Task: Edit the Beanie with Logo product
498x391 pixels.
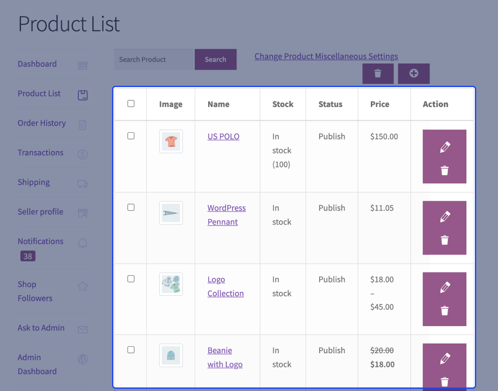Action: tap(445, 358)
